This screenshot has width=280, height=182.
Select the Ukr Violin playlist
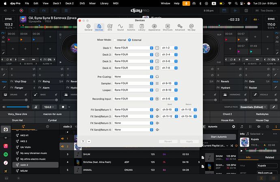pos(35,147)
